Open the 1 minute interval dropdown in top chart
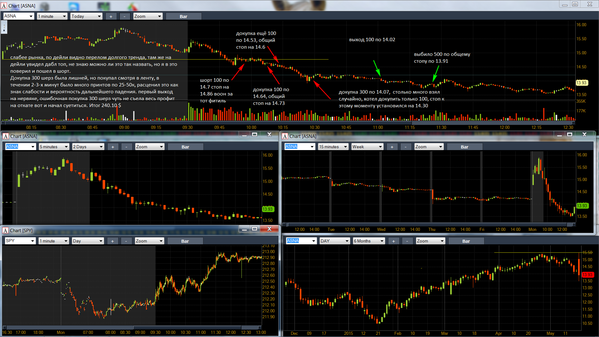 click(x=52, y=16)
